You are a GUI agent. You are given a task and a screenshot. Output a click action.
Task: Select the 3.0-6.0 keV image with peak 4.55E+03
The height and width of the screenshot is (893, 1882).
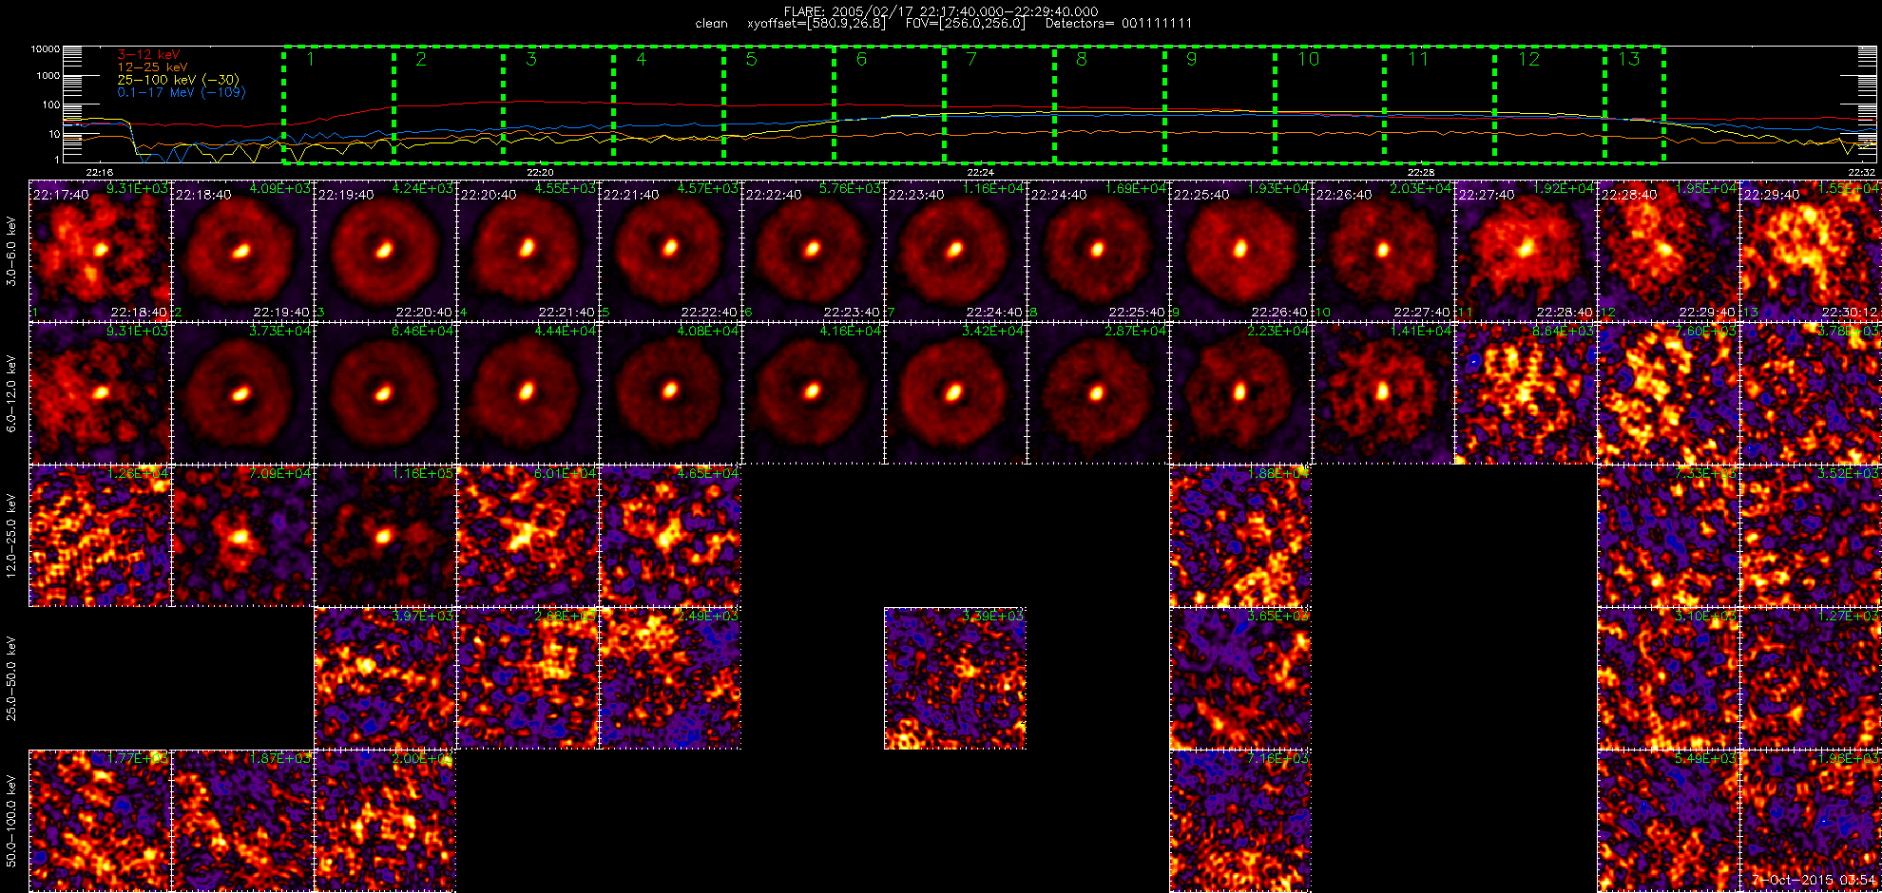pyautogui.click(x=528, y=251)
